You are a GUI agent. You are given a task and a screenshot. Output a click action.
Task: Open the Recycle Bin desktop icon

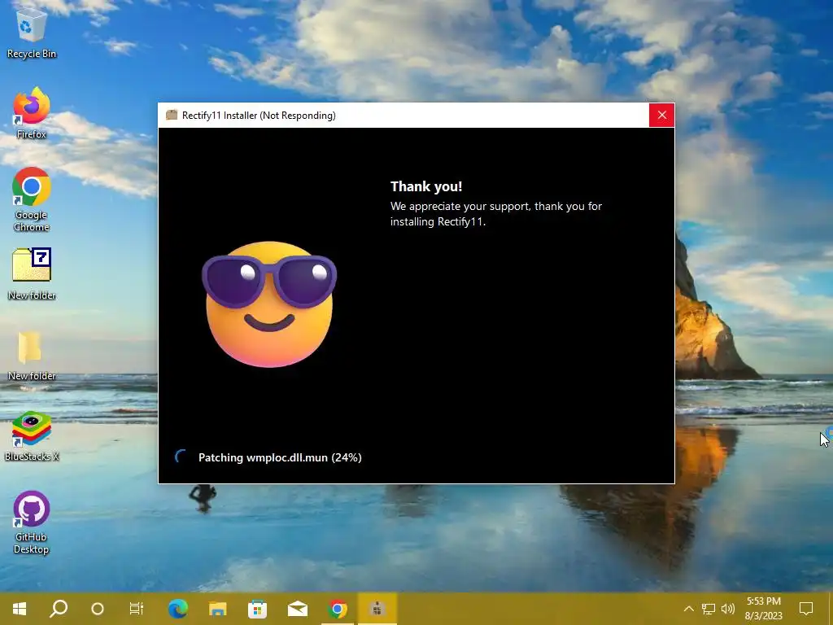[32, 33]
